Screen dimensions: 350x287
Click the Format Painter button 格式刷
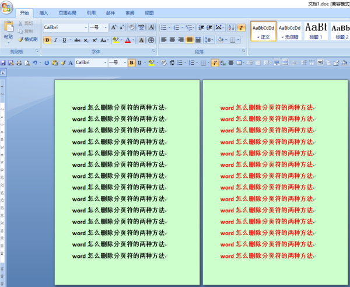[27, 39]
